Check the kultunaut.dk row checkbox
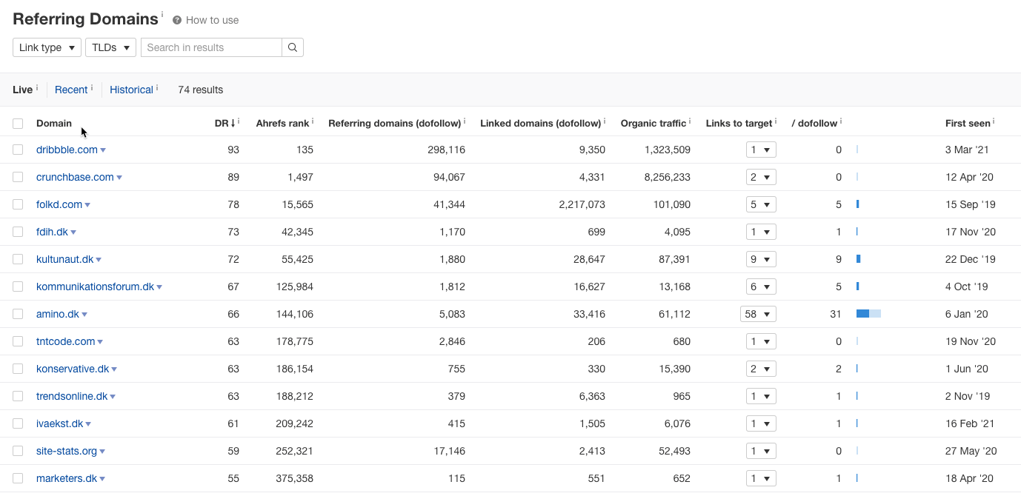This screenshot has height=496, width=1021. (18, 259)
